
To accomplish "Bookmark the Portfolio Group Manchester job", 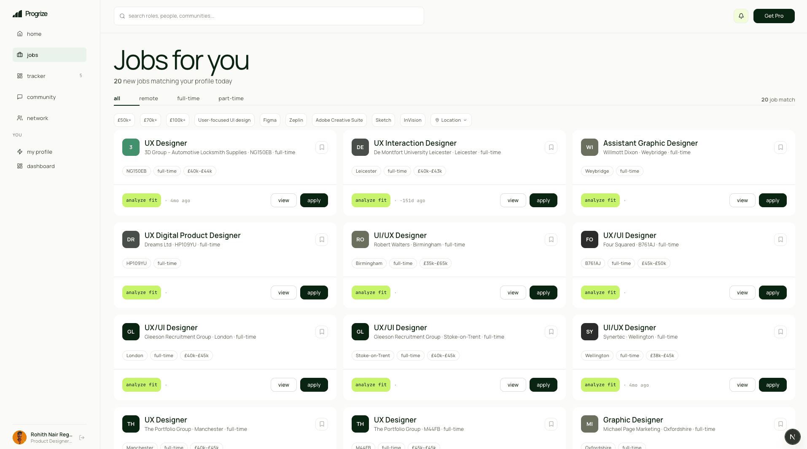I will pyautogui.click(x=322, y=424).
